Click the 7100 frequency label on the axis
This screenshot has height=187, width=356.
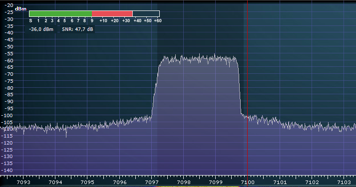pos(248,182)
